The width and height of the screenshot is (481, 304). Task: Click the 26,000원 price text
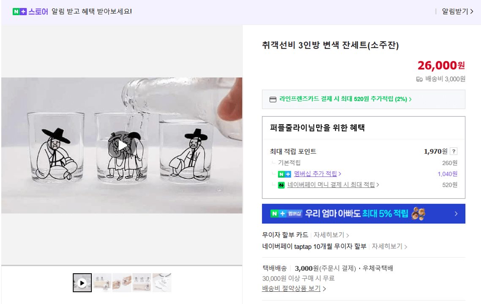tap(441, 65)
